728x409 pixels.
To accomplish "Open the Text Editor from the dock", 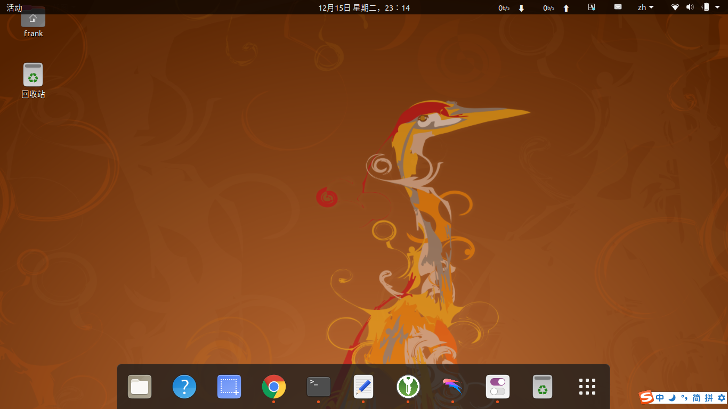I will click(x=363, y=387).
